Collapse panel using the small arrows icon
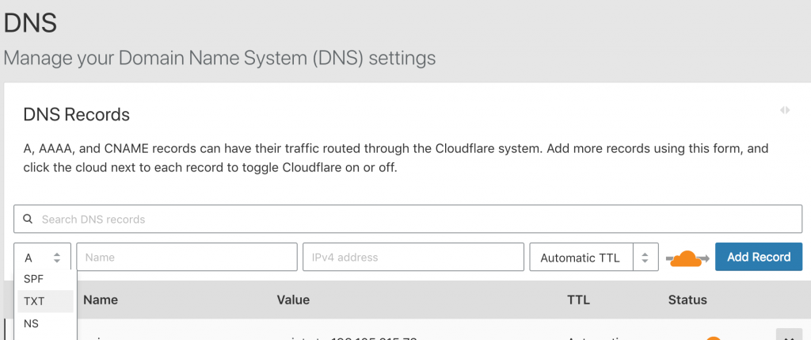The width and height of the screenshot is (811, 340). (x=785, y=110)
